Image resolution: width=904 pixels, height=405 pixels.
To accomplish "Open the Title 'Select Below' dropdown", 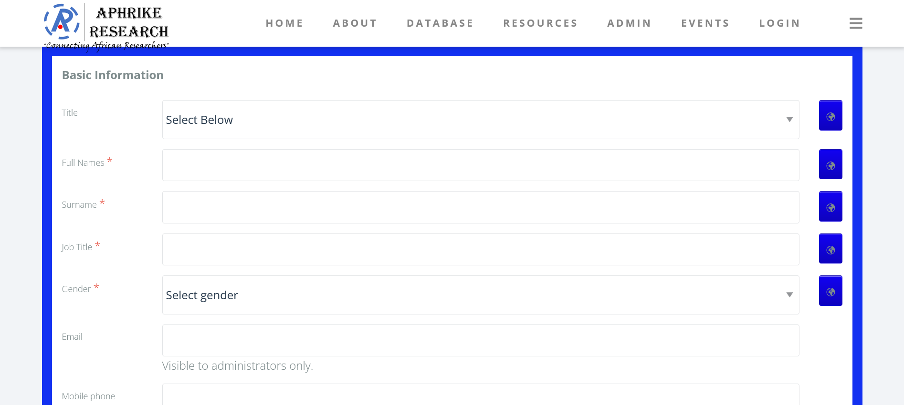I will point(481,120).
